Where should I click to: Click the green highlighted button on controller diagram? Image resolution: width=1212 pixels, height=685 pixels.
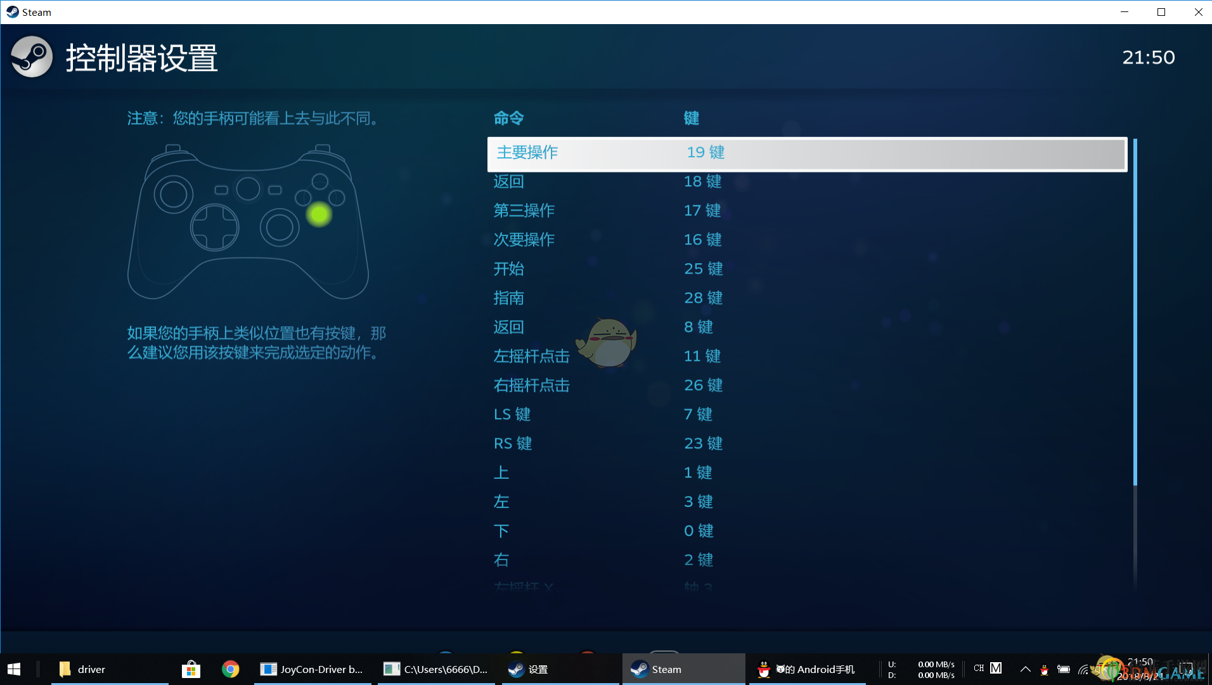pos(319,214)
